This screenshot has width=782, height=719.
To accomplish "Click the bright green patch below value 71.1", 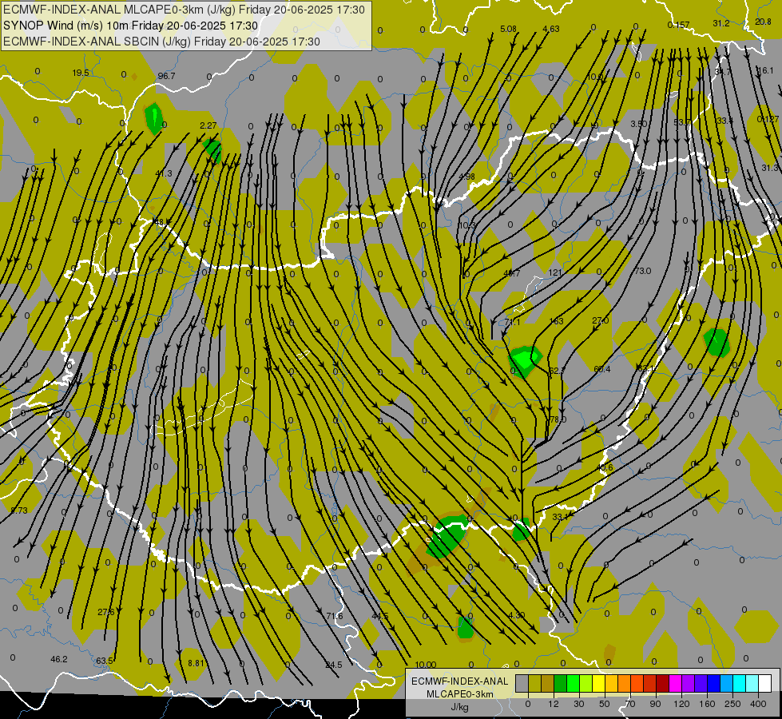I will pyautogui.click(x=525, y=360).
